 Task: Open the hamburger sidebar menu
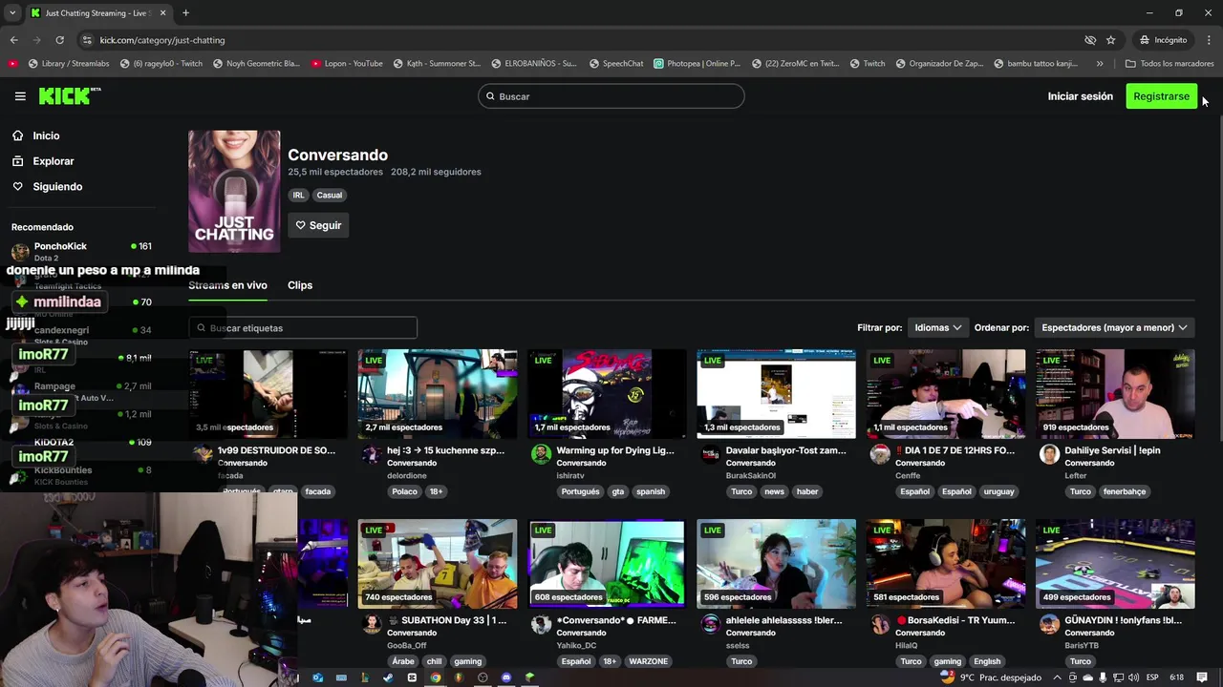point(20,96)
